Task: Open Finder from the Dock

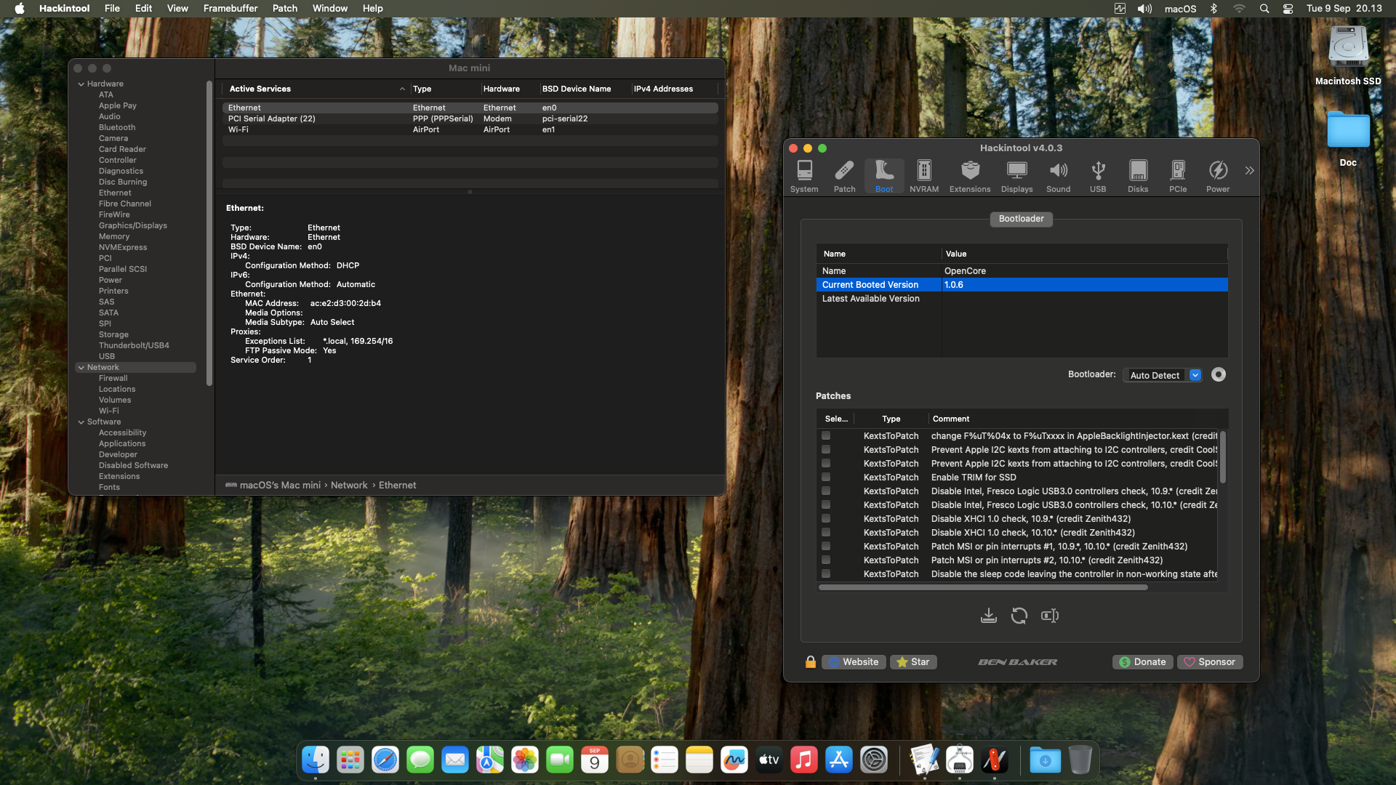Action: [316, 760]
